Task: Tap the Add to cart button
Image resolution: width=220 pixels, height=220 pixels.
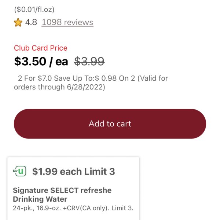Action: (x=110, y=124)
